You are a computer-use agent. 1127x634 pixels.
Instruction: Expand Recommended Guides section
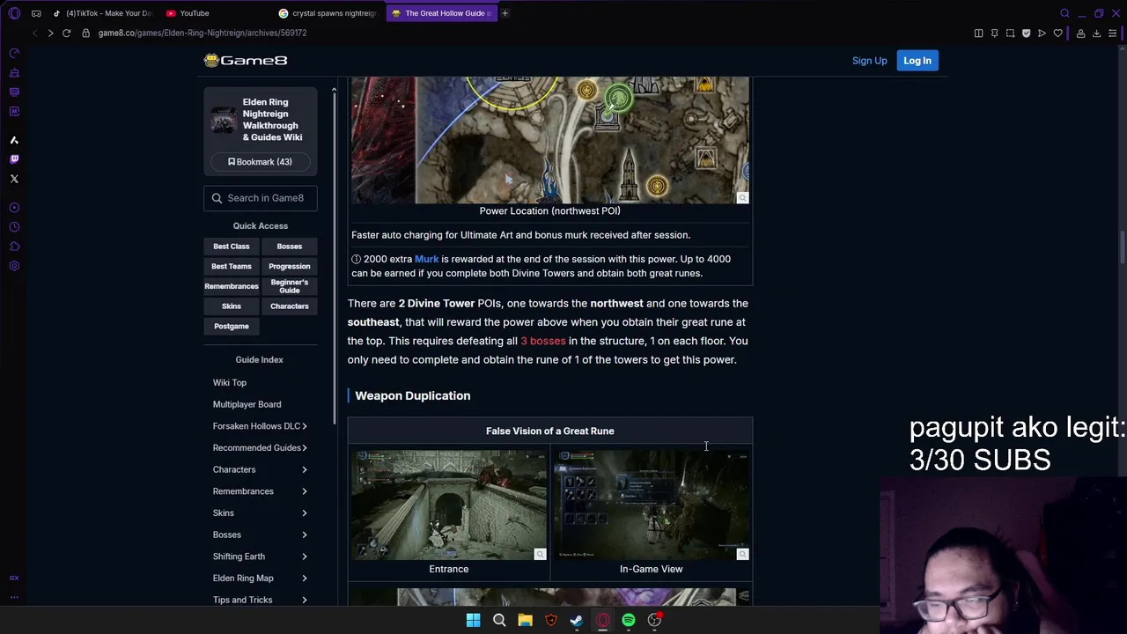[260, 447]
